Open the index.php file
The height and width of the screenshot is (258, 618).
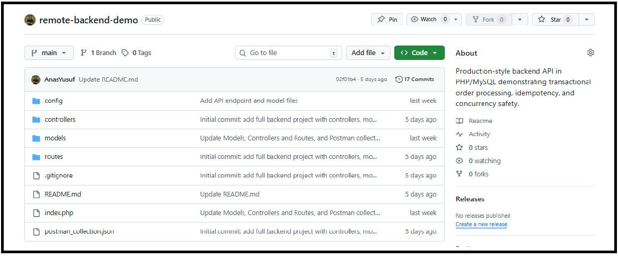[x=59, y=212]
